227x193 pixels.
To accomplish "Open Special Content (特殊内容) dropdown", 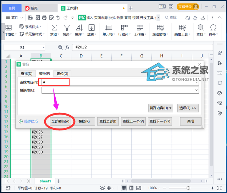I will coord(161,108).
